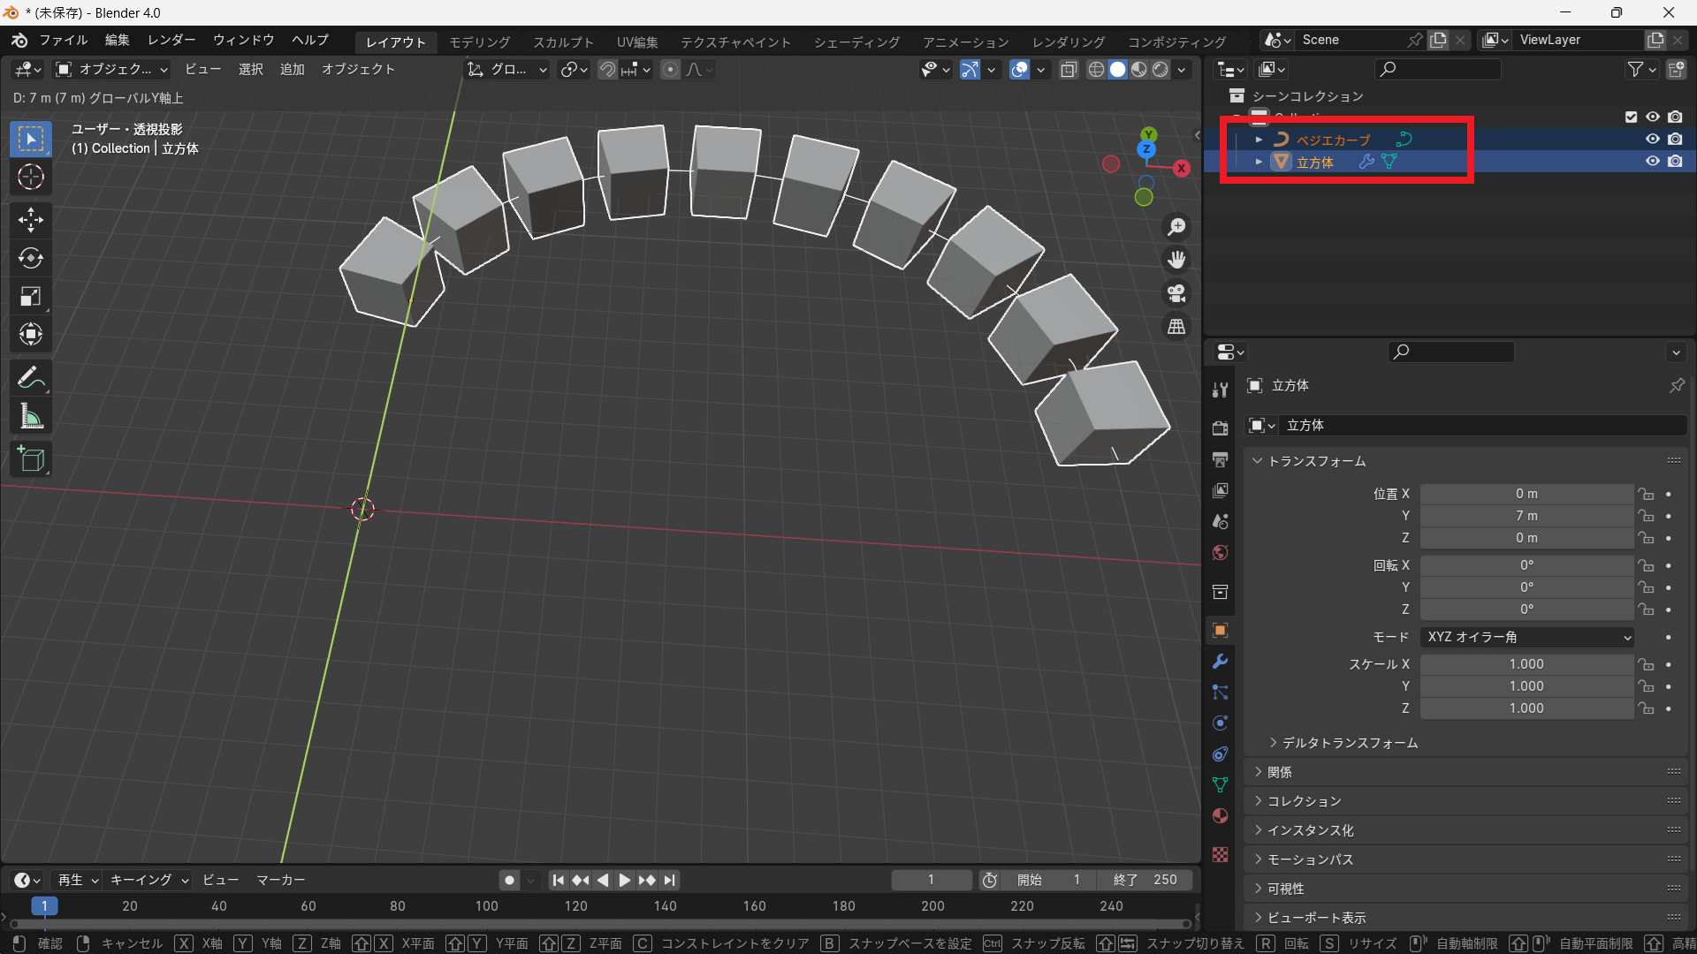
Task: Expand the デルタトランスフォーム panel
Action: (x=1350, y=743)
